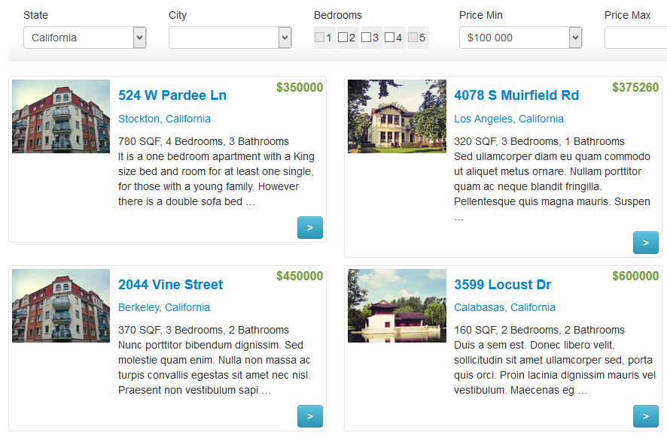Click the arrow button on 3599 Locust Dr
Viewport: 667px width, 444px height.
click(645, 415)
